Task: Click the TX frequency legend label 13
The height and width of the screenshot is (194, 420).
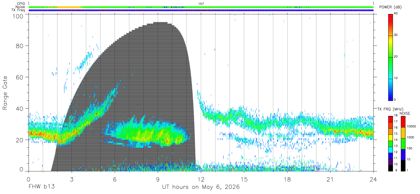Action: pyautogui.click(x=396, y=146)
